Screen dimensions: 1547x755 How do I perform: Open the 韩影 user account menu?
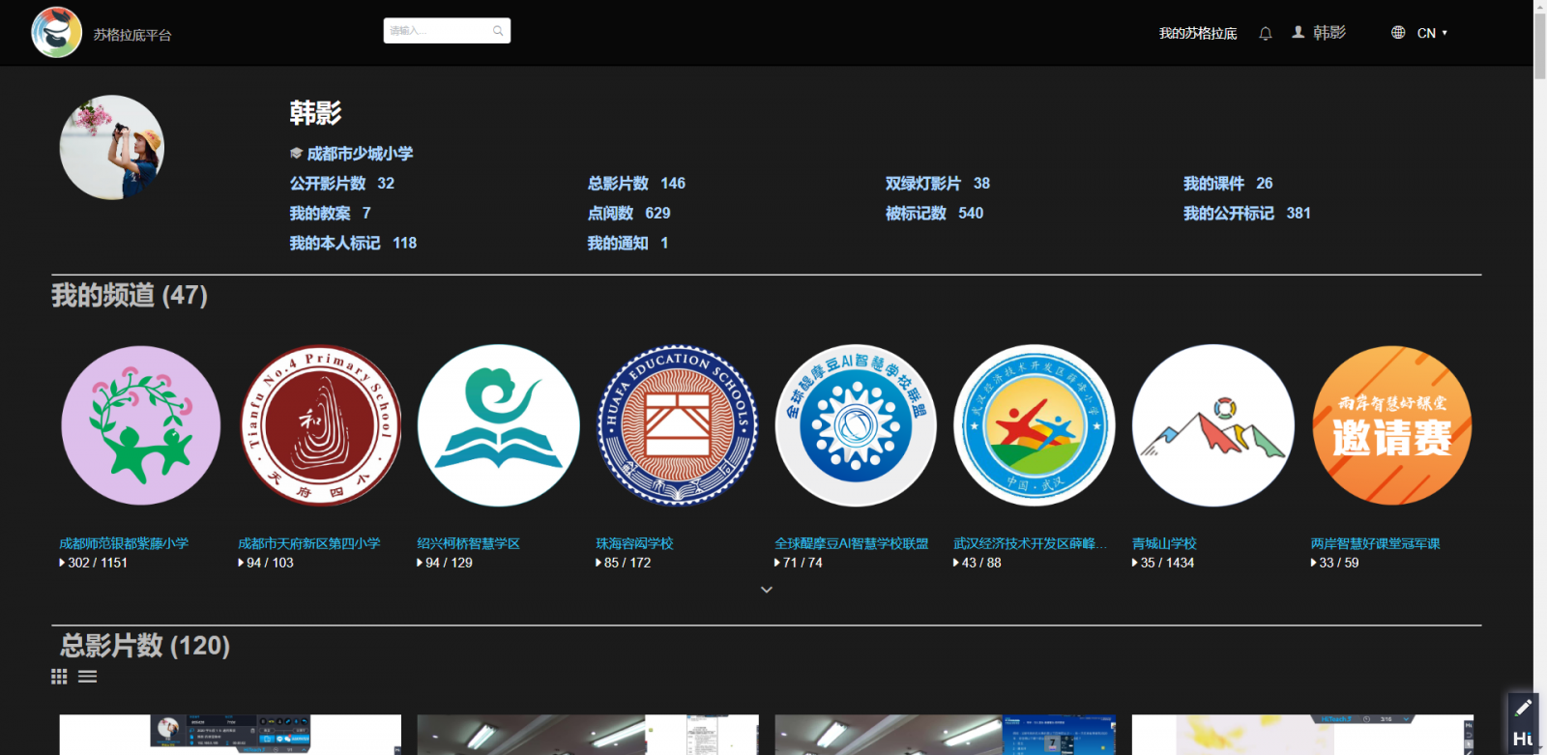point(1320,33)
